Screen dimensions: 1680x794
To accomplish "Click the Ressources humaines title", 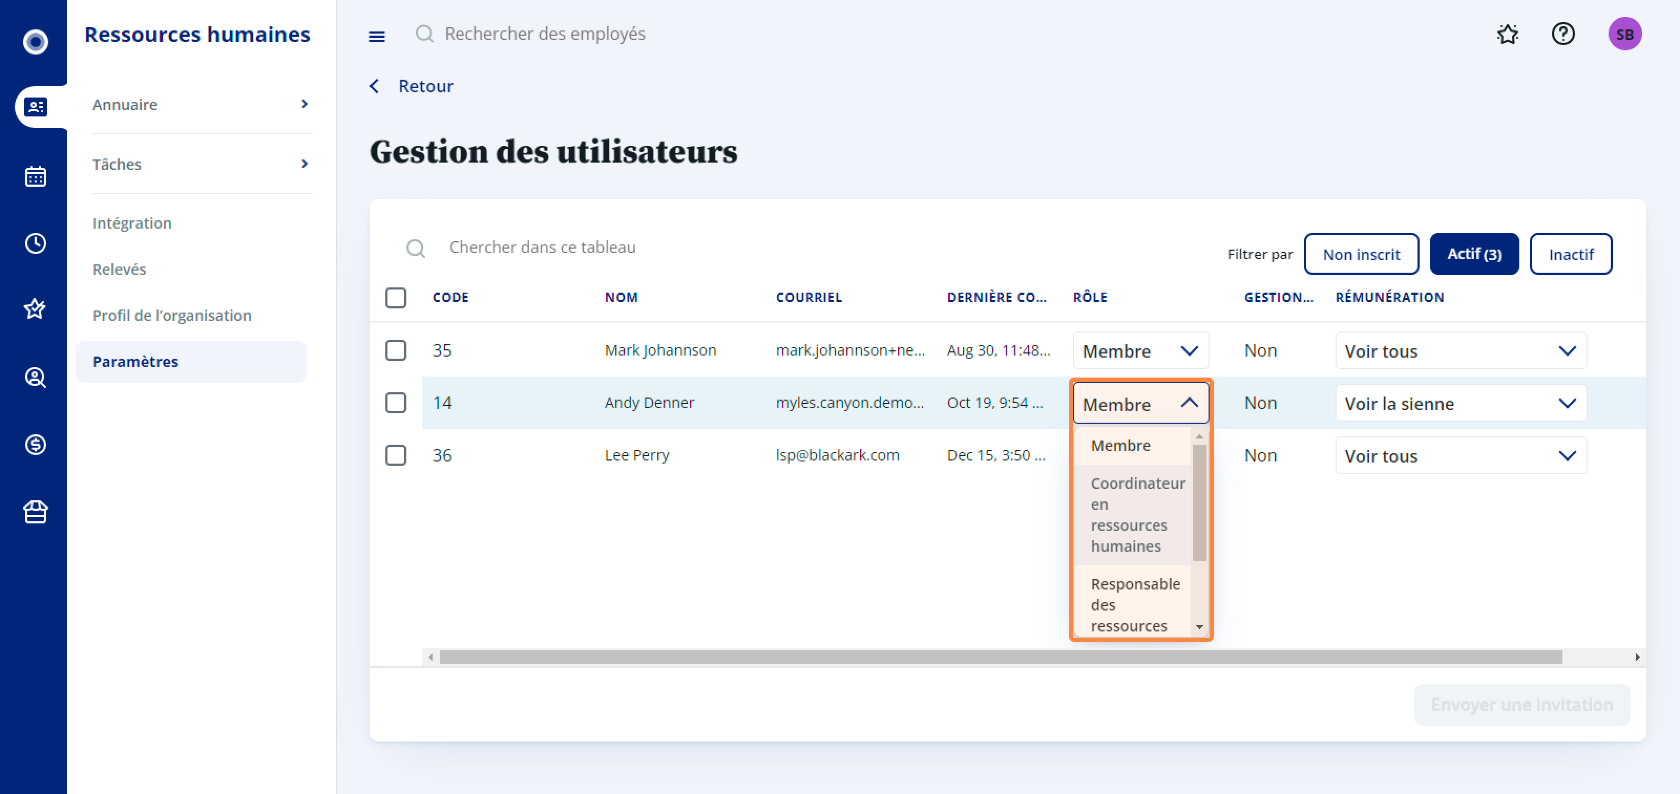I will (x=197, y=34).
